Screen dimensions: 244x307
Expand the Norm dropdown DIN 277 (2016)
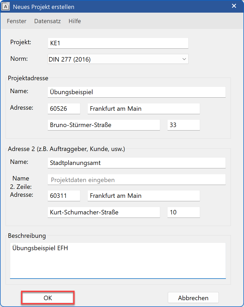(118, 59)
